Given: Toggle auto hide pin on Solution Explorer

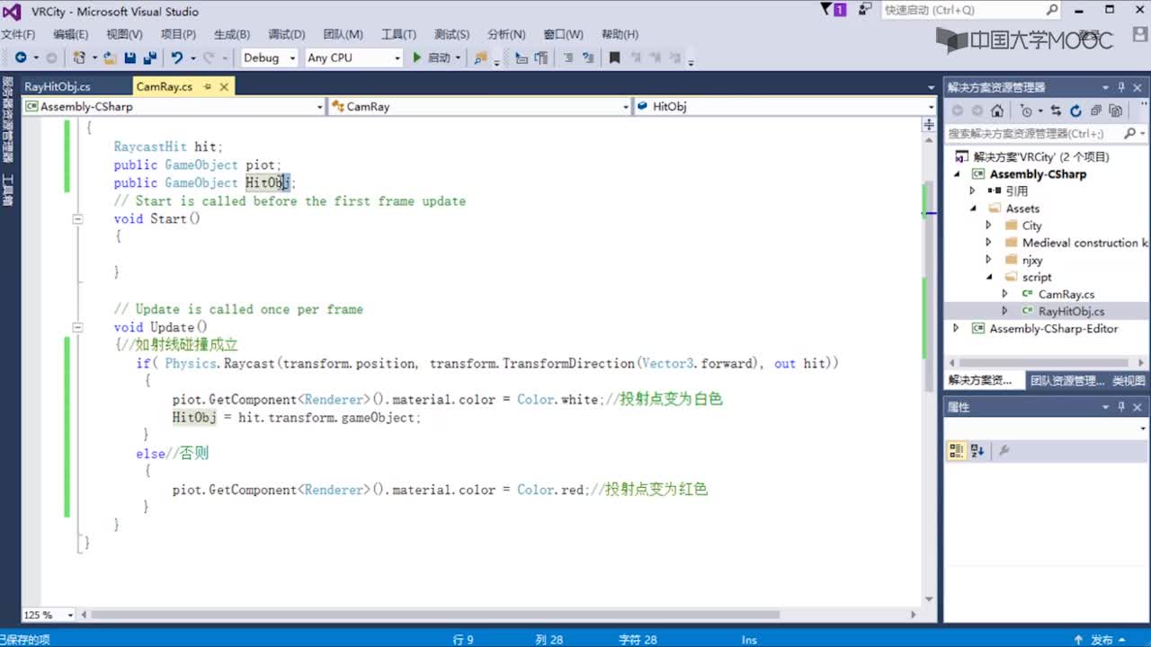Looking at the screenshot, I should coord(1121,87).
